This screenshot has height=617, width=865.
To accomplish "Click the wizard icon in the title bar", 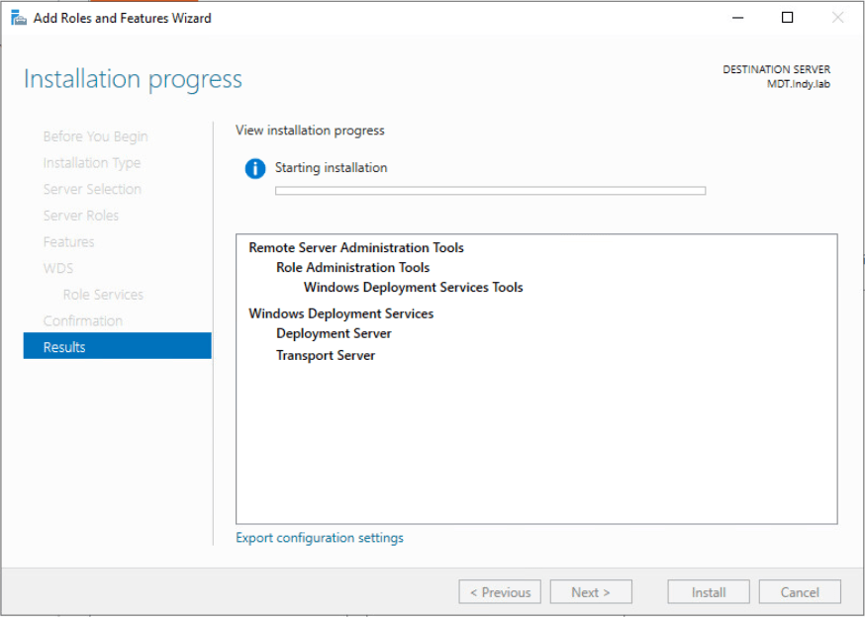I will click(18, 18).
